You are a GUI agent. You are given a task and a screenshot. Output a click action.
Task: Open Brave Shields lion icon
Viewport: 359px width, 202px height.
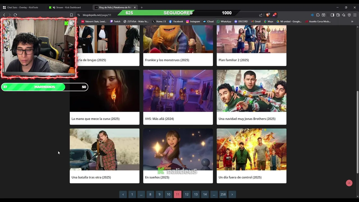[x=268, y=15]
